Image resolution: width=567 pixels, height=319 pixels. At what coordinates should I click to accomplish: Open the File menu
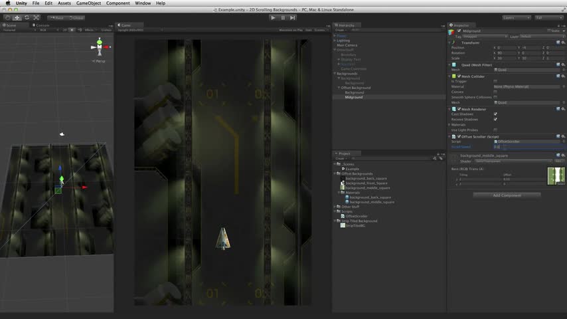click(36, 3)
